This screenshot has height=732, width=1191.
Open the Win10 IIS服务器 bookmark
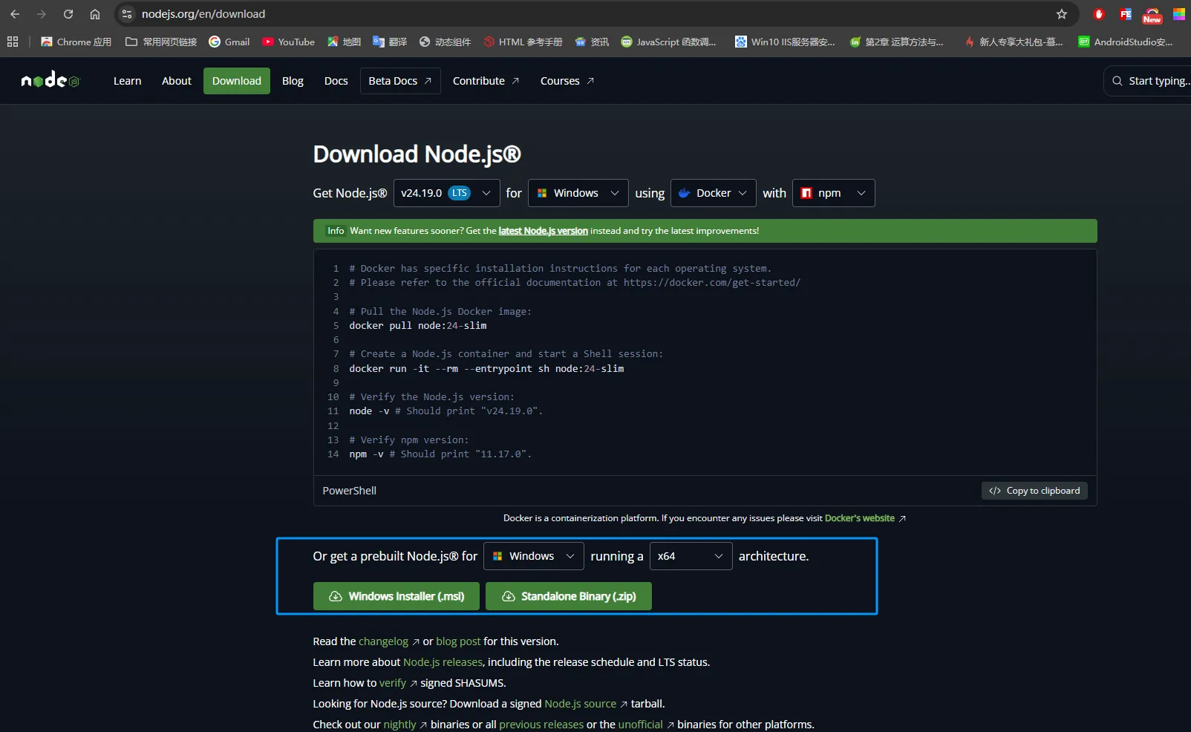(785, 42)
